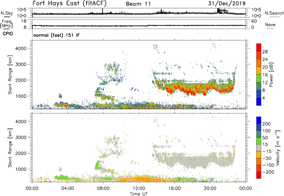This screenshot has width=284, height=196.
Task: Click the velocity colorbar value '-15'
Action: click(x=267, y=151)
